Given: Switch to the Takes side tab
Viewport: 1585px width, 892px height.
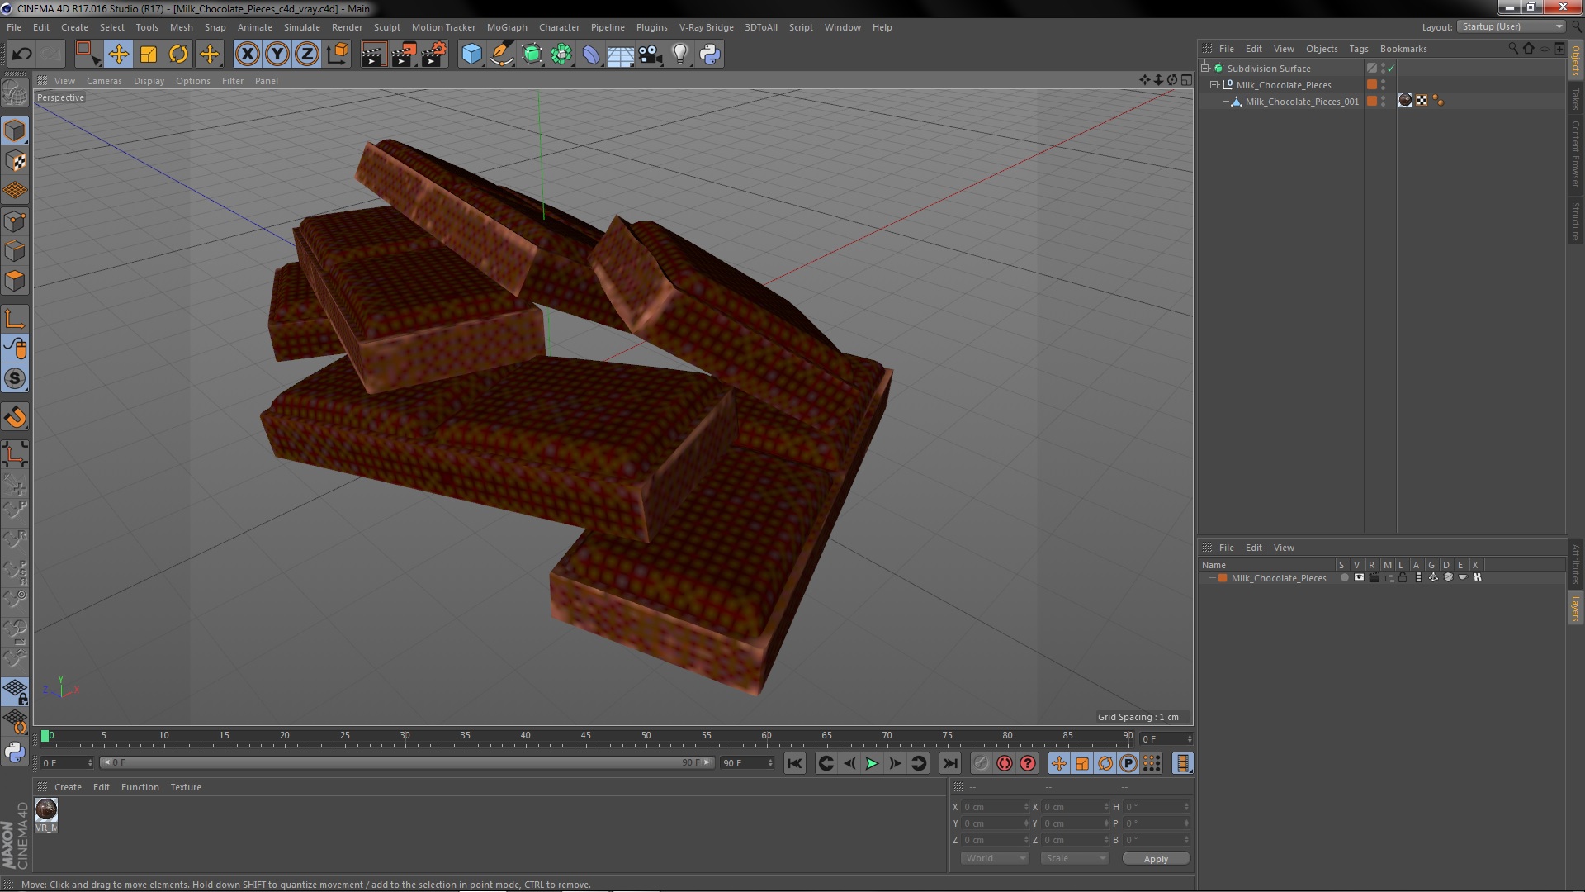Looking at the screenshot, I should 1576,99.
